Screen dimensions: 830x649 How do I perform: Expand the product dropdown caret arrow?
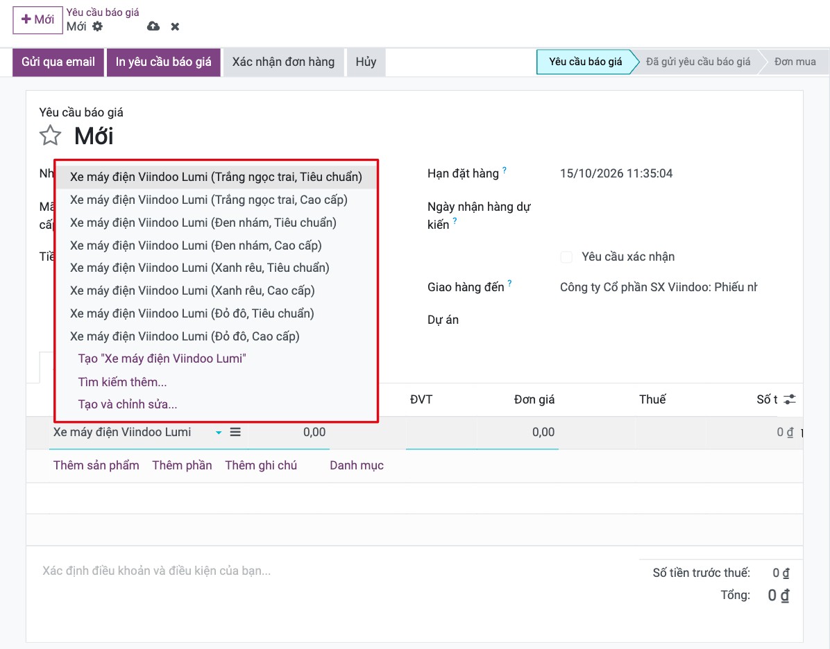point(219,433)
